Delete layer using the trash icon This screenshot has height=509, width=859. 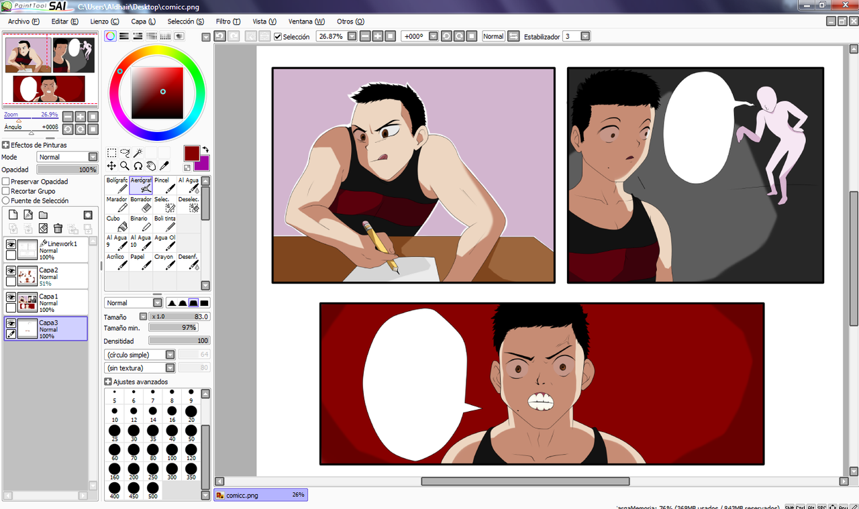pyautogui.click(x=58, y=229)
